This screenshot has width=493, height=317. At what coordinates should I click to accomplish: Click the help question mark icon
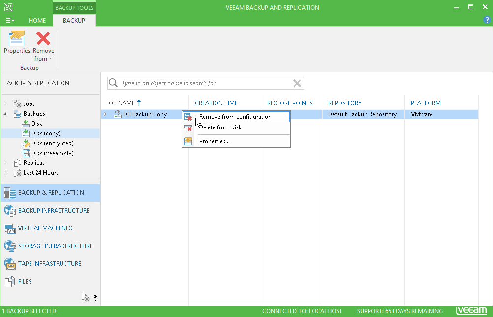(x=487, y=20)
